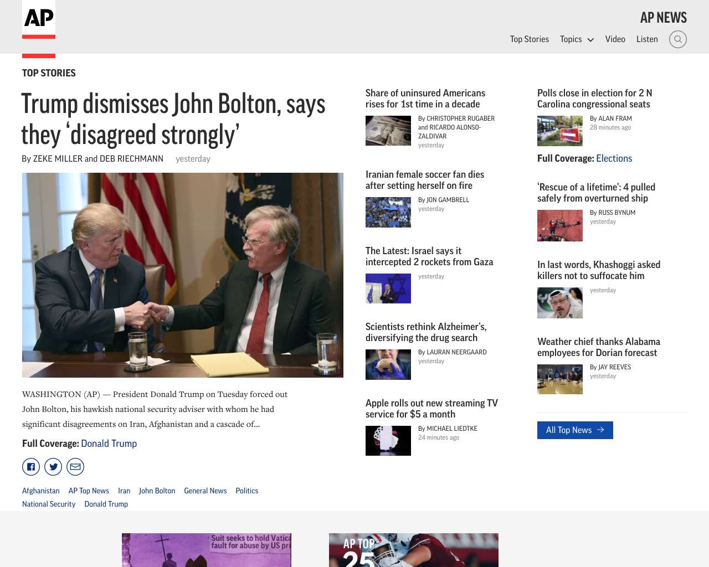Click AP Top 25 football card

click(x=414, y=550)
